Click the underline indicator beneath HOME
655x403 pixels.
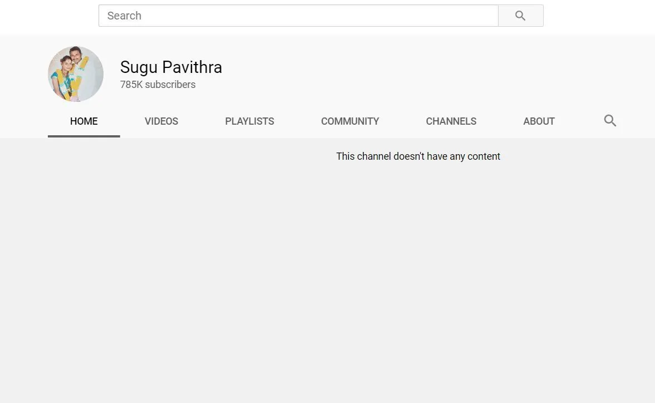(x=83, y=136)
